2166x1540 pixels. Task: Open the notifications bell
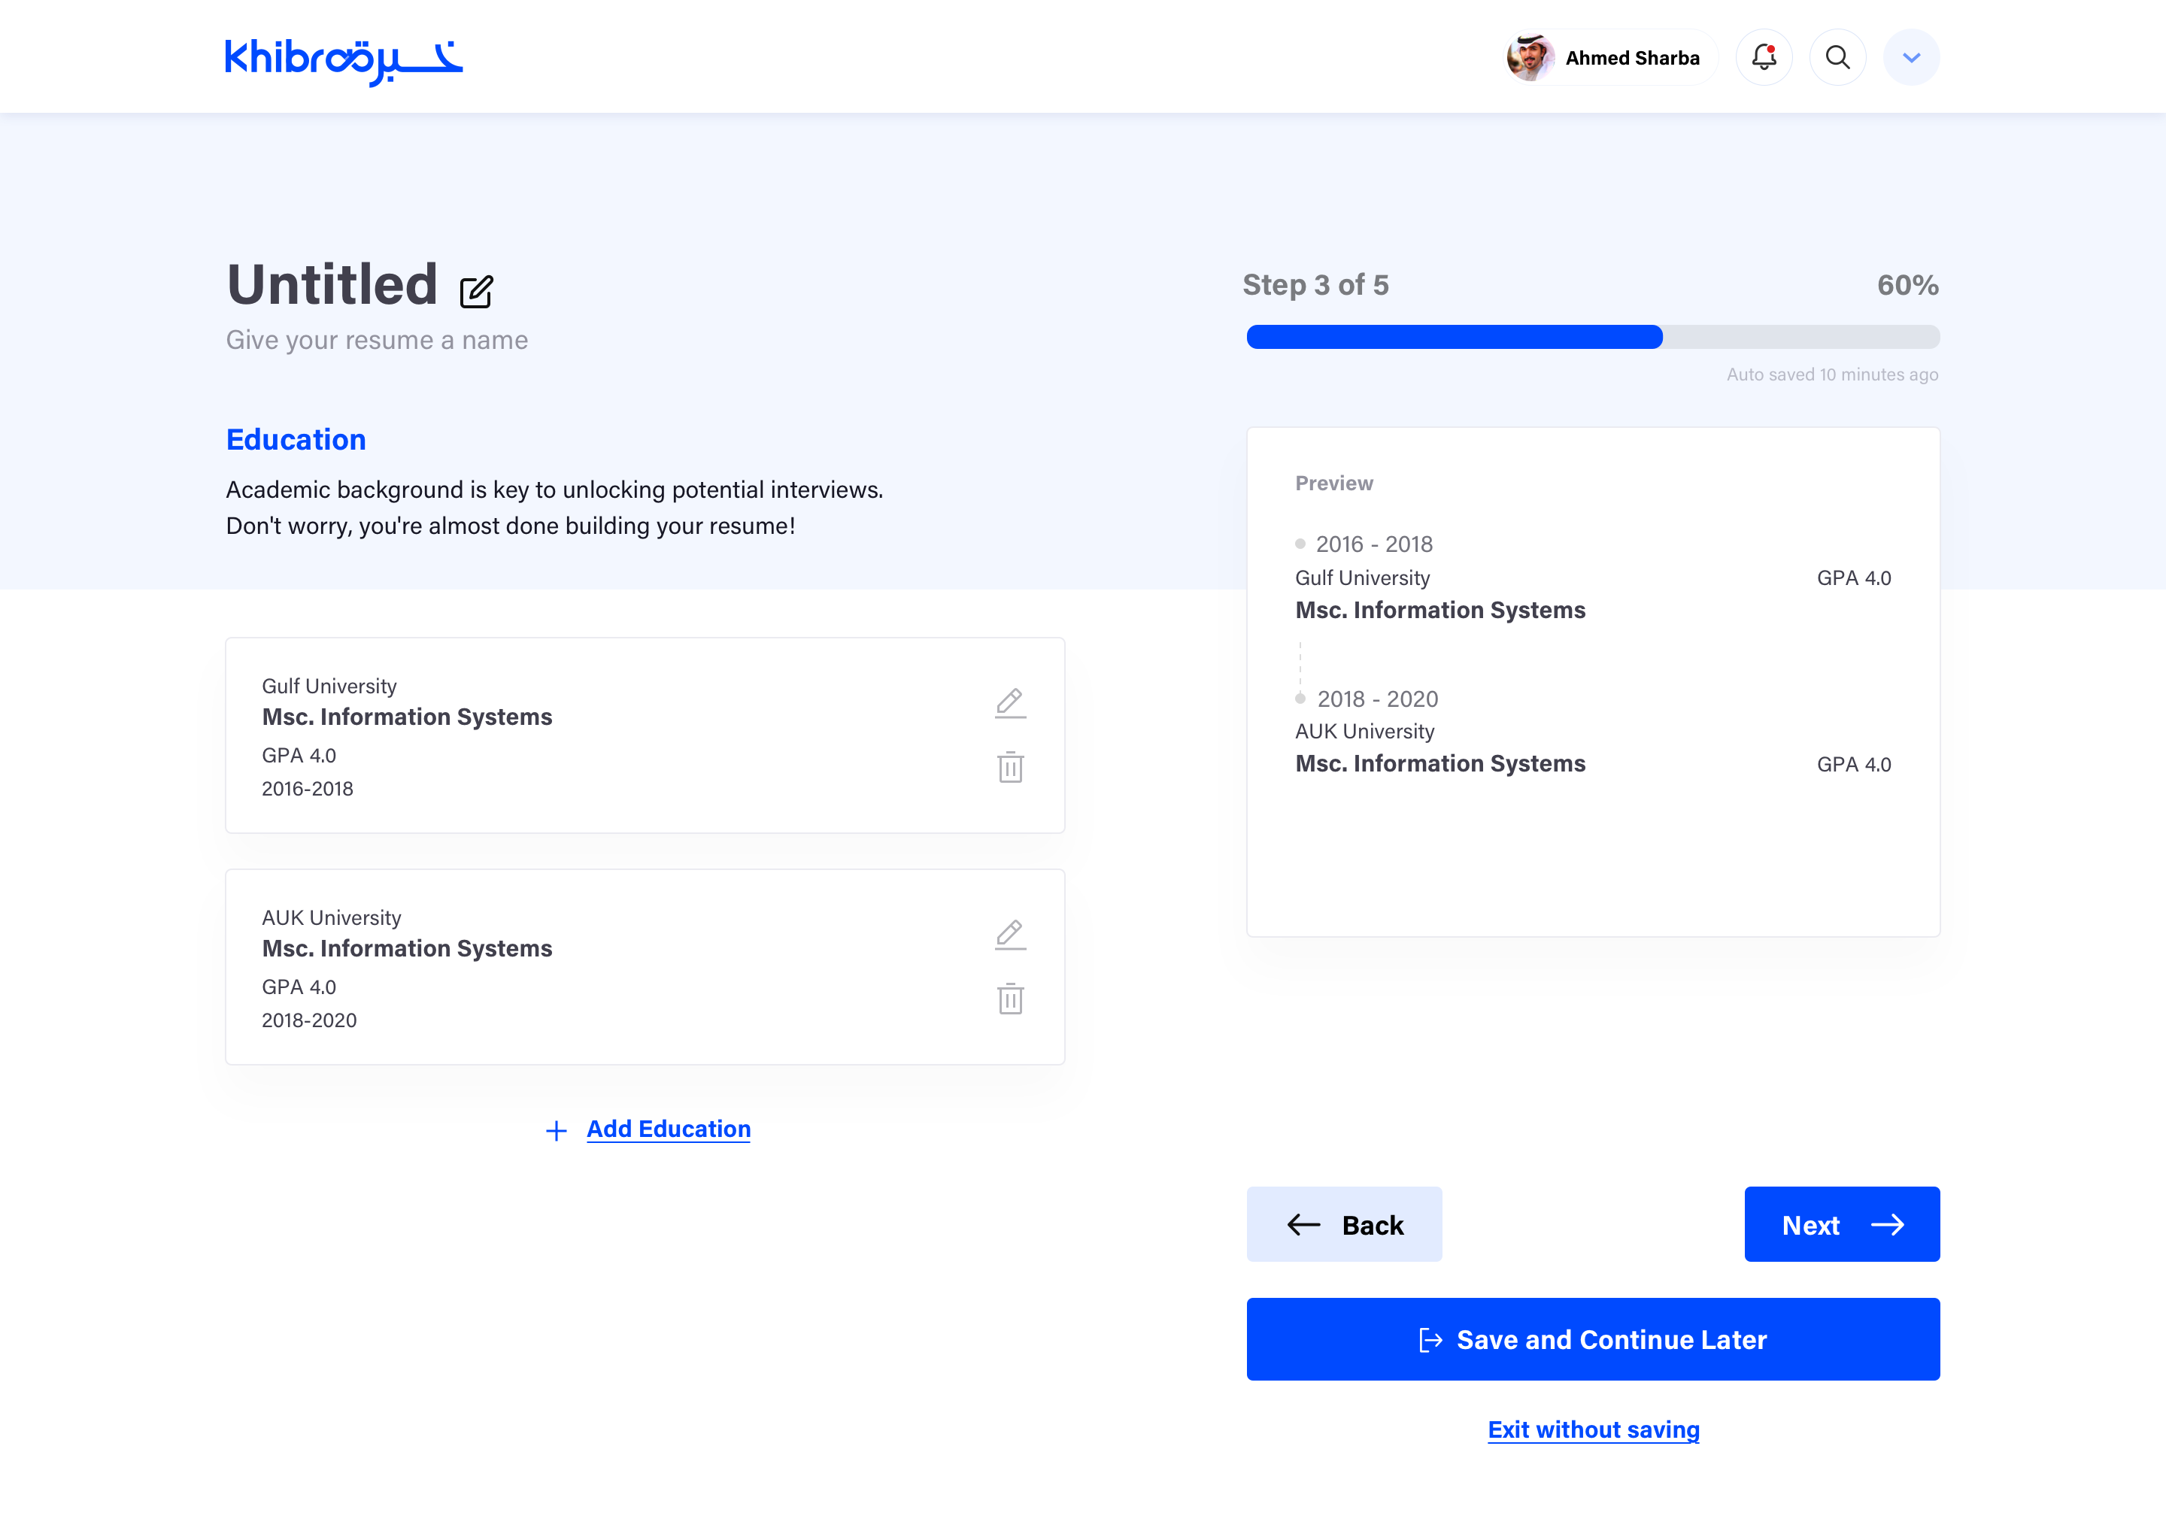coord(1763,57)
